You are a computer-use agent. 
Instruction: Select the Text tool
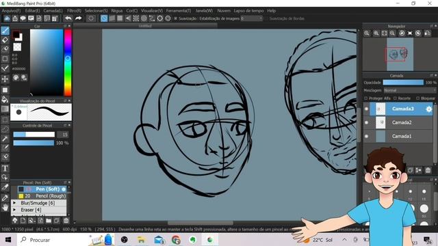tap(5, 168)
